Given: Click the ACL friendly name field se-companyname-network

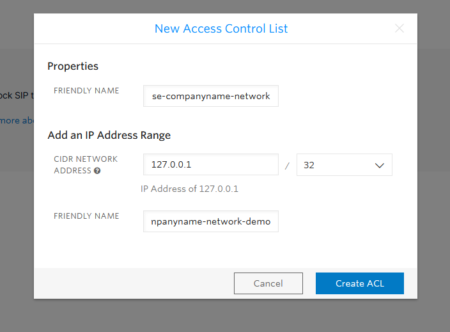Looking at the screenshot, I should point(211,96).
